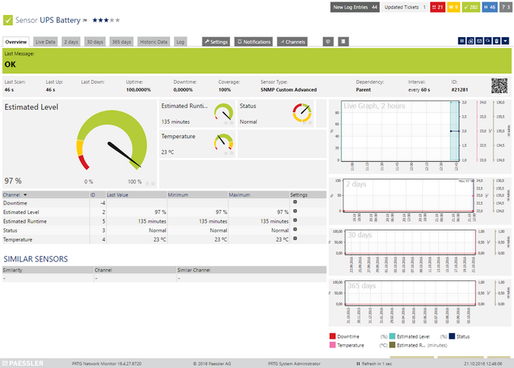This screenshot has height=368, width=514.
Task: Click the red down sensors alarm counter 21
Action: pos(437,7)
